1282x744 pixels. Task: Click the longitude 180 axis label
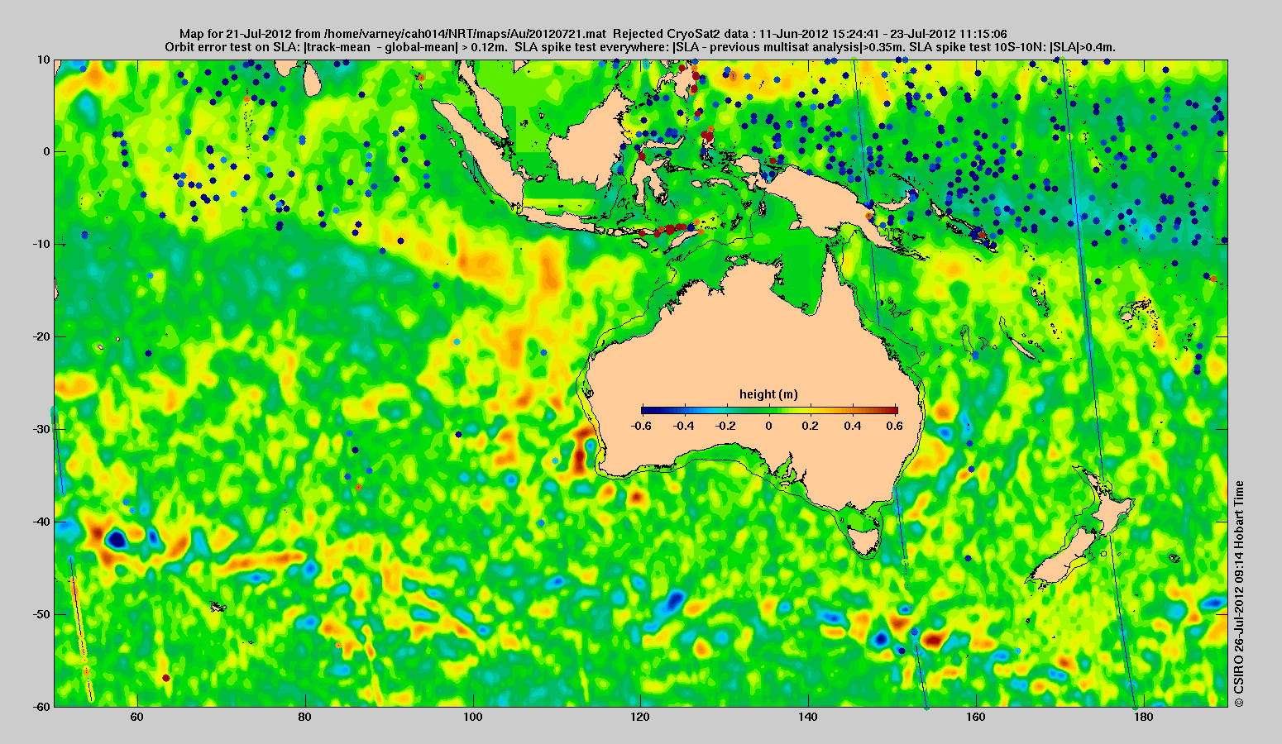(x=1144, y=717)
